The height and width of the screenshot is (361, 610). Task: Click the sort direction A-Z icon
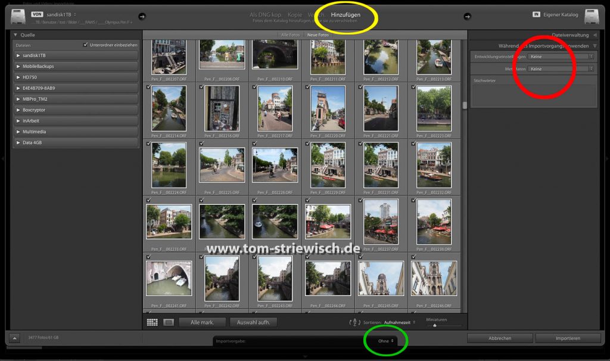354,322
